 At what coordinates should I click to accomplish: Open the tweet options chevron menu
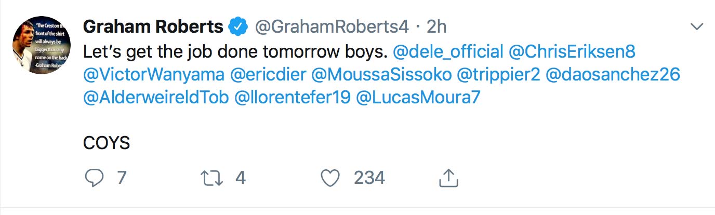point(695,26)
